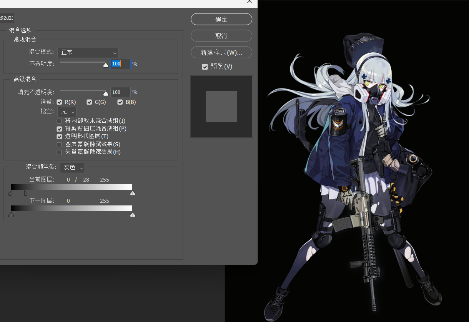Enable 矢量蒙版隐藏效果(H) checkbox

pyautogui.click(x=60, y=152)
